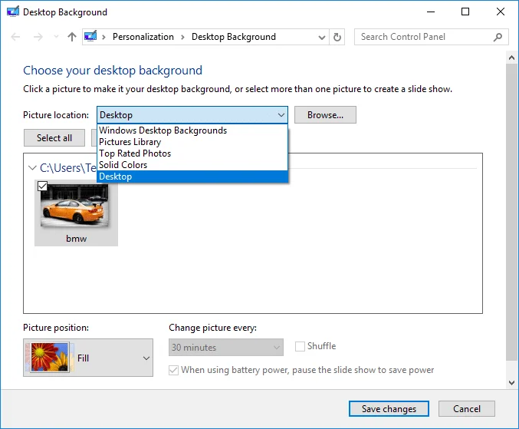
Task: Close the Desktop Background window
Action: [501, 12]
